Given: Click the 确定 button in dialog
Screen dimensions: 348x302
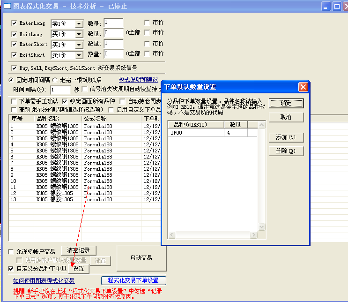Looking at the screenshot, I should click(x=286, y=103).
